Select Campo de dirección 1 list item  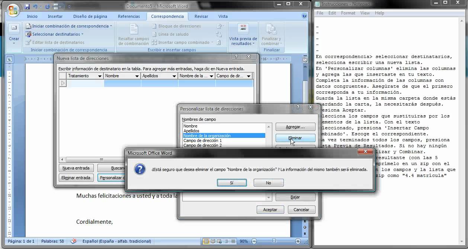tap(224, 140)
